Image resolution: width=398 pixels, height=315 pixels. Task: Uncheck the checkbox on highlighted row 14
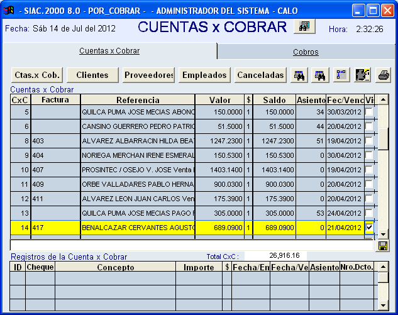(x=369, y=227)
